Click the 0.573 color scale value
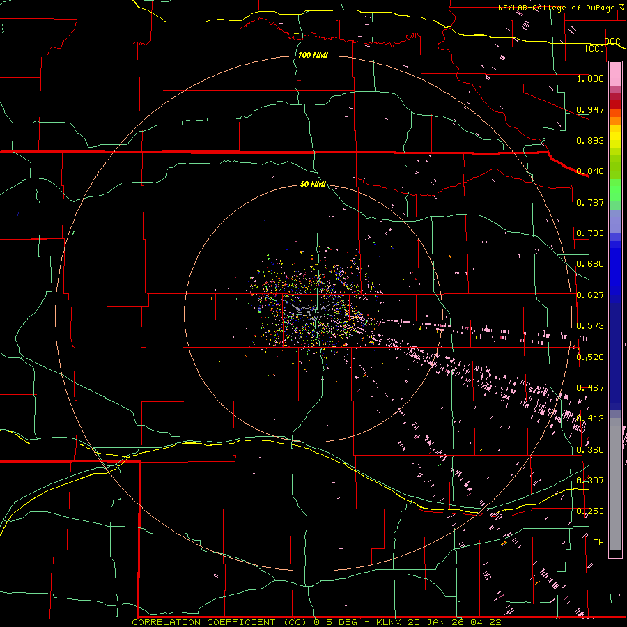 [x=590, y=325]
